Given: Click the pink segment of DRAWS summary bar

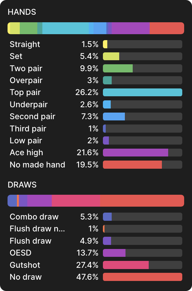Looking at the screenshot, I should point(76,201).
